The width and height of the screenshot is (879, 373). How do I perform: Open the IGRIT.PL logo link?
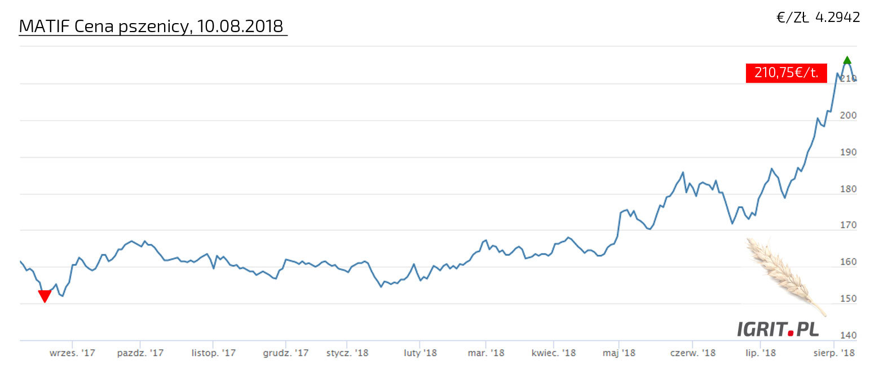pos(778,329)
